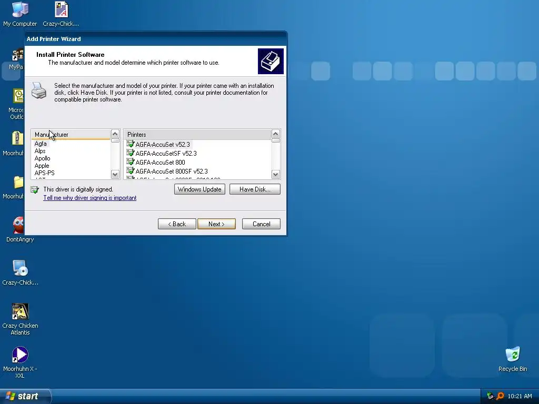
Task: Select Apollo manufacturer
Action: point(42,158)
